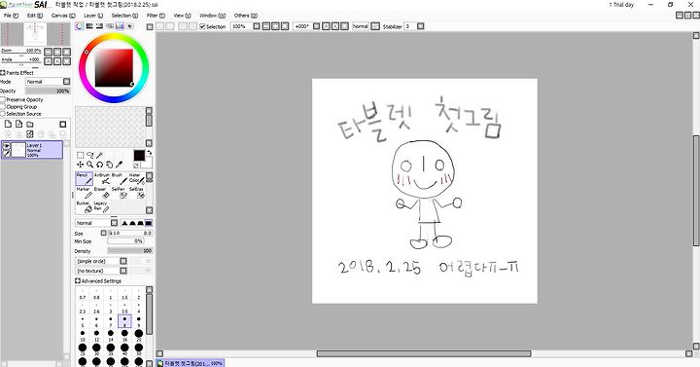The image size is (700, 367).
Task: Enable Selection Source checkbox
Action: 3,114
